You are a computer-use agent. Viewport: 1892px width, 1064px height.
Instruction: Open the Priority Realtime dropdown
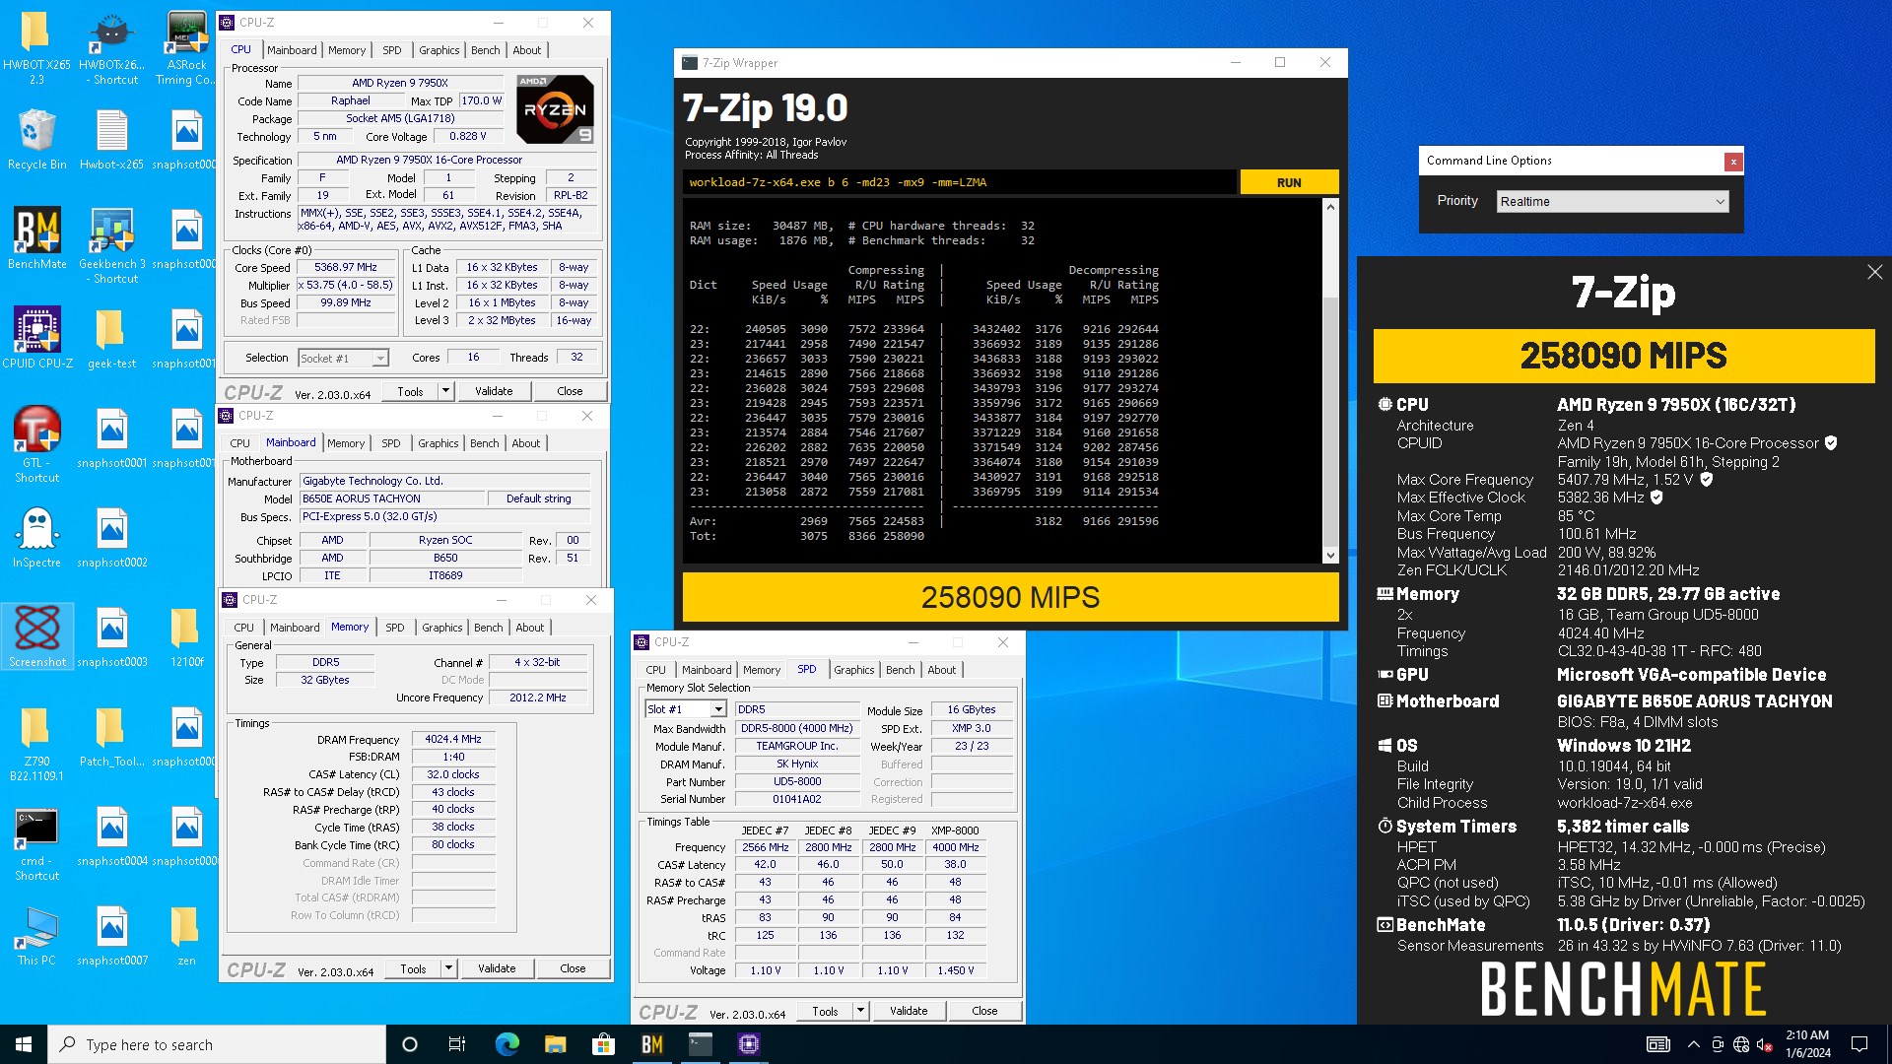1612,201
